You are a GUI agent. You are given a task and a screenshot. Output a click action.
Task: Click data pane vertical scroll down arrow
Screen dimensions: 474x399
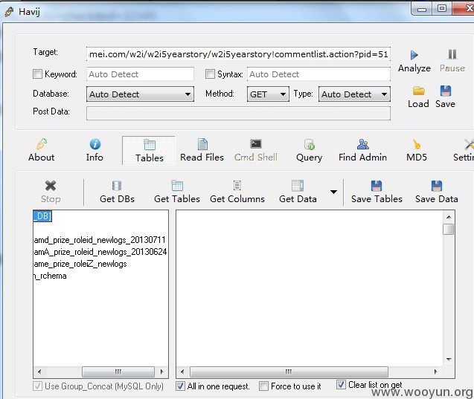tap(449, 359)
